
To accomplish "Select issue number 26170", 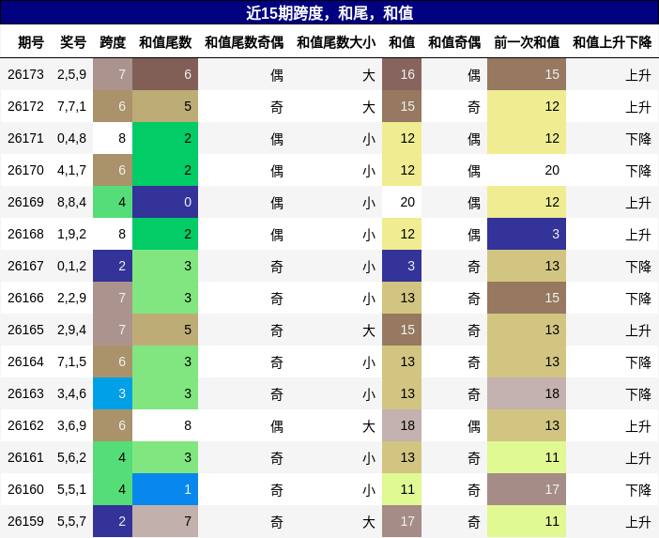I will click(25, 170).
